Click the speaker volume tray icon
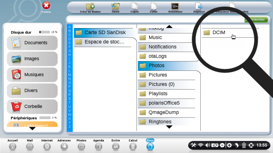The image size is (273, 153). click(208, 145)
